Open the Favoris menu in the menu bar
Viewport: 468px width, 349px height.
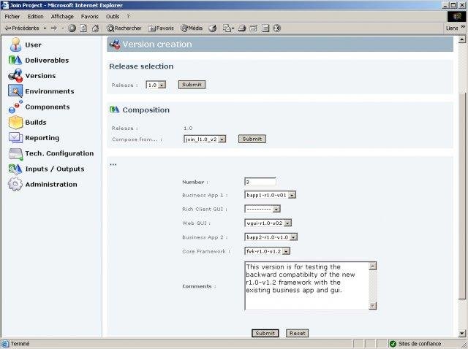click(89, 16)
